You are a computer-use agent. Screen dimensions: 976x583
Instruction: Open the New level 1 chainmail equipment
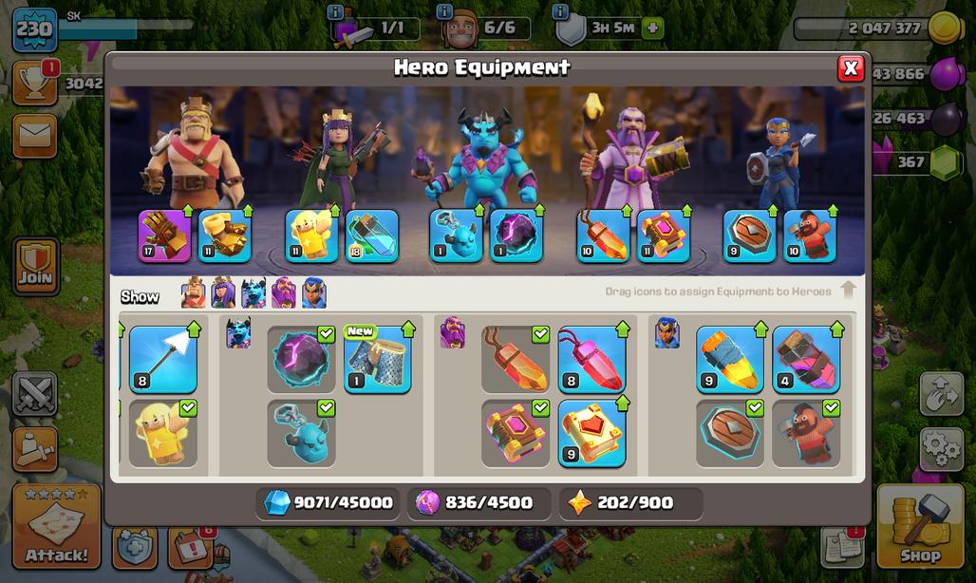click(x=377, y=360)
